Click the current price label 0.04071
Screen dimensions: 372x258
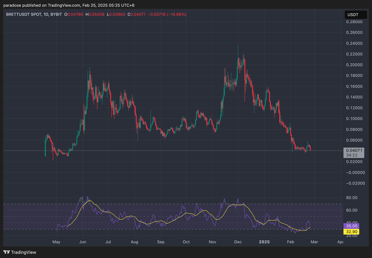point(353,150)
